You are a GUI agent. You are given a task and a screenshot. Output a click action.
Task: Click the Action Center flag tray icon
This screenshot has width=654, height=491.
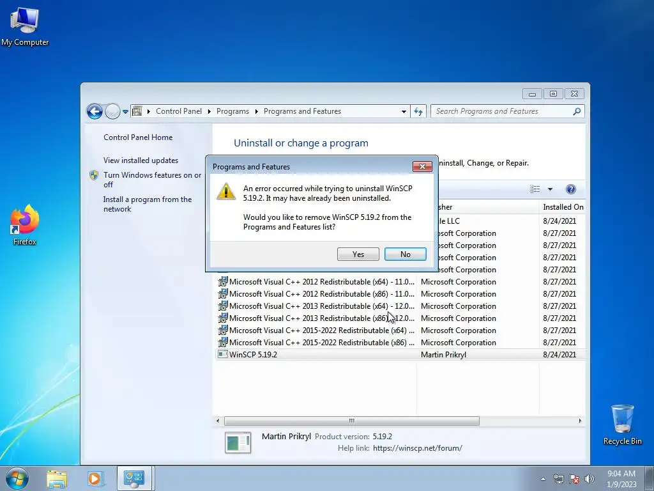tap(574, 479)
